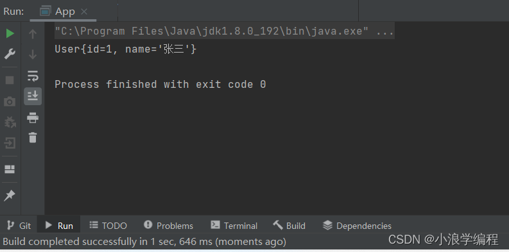
Task: Click the Down the Stack Trace arrow
Action: click(x=33, y=55)
